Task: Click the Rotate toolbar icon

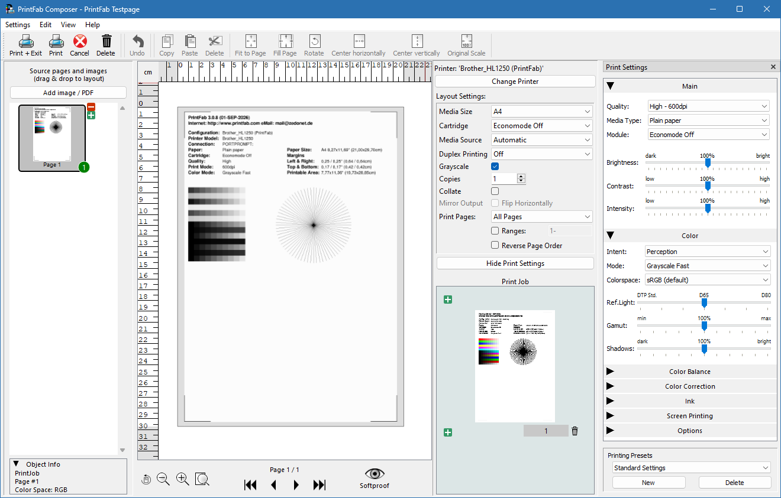Action: [x=314, y=45]
